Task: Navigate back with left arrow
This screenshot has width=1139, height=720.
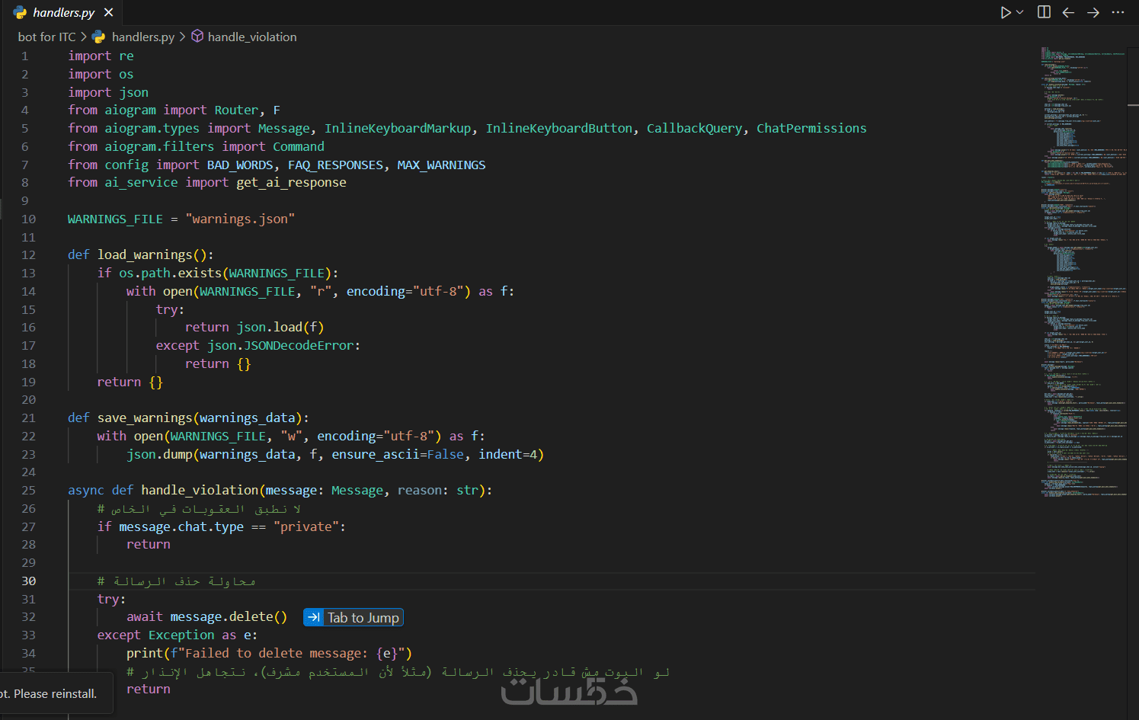Action: (x=1068, y=12)
